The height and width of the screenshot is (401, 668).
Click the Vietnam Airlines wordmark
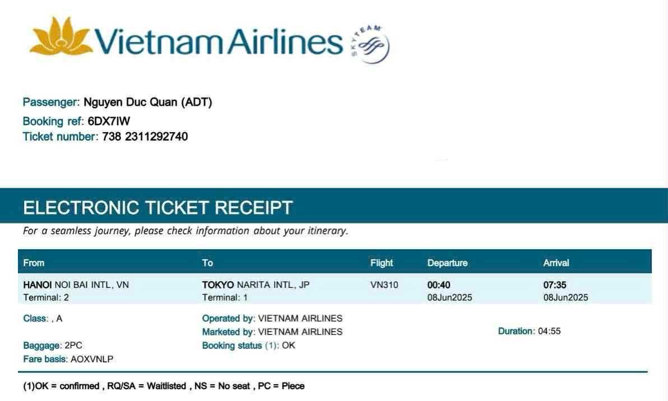click(219, 41)
